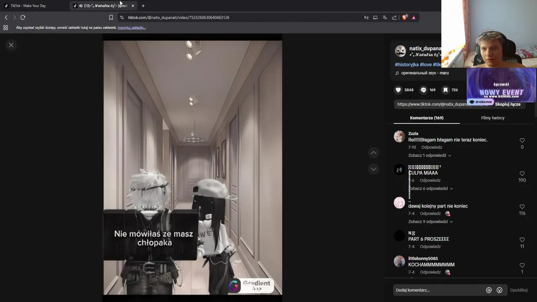The height and width of the screenshot is (302, 537).
Task: Click the #love hashtag
Action: coord(426,65)
